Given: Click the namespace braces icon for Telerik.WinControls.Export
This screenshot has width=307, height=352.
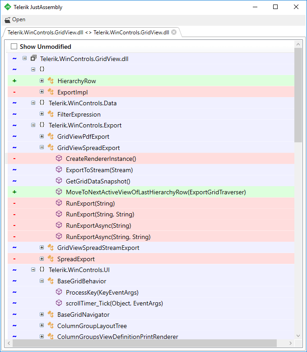Looking at the screenshot, I should [x=42, y=125].
